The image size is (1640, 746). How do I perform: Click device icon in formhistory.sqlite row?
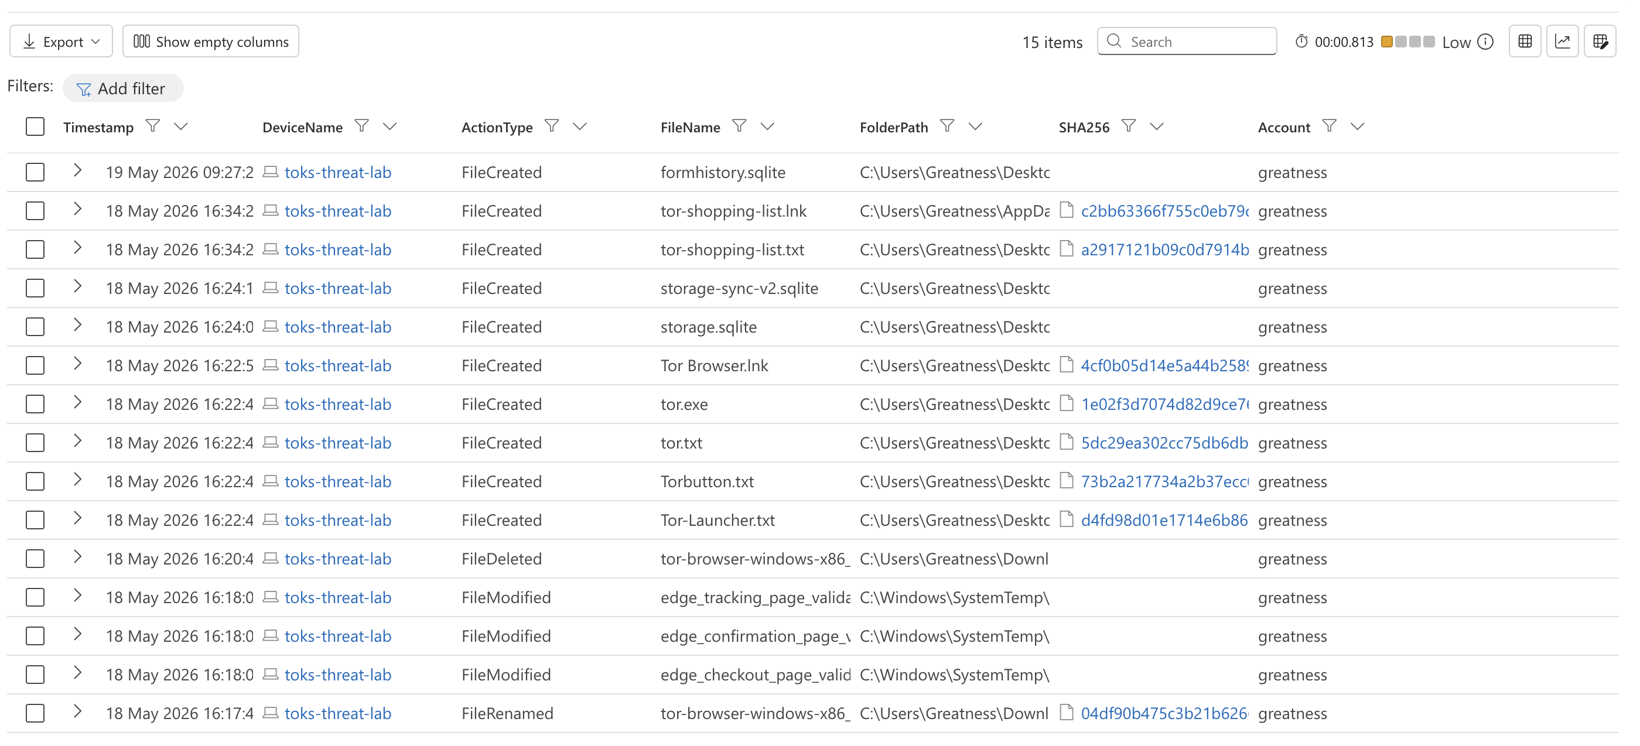click(x=271, y=172)
